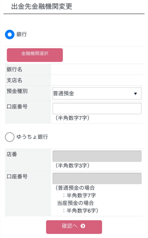The width and height of the screenshot is (148, 238).
Task: Click the 確認へ button
Action: (74, 227)
